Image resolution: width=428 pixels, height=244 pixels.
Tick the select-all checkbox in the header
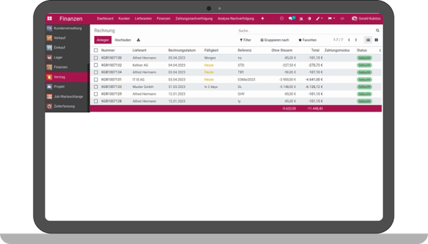[x=96, y=50]
